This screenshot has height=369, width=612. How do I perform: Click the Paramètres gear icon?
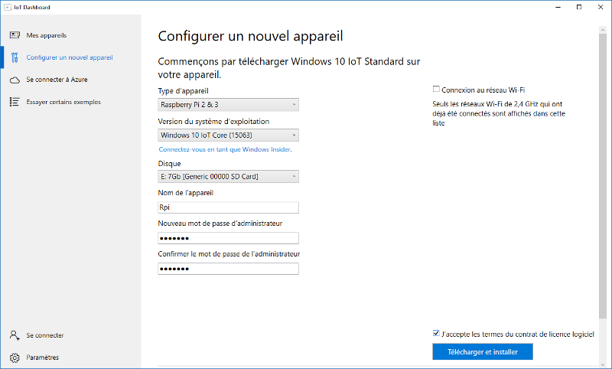(x=15, y=358)
